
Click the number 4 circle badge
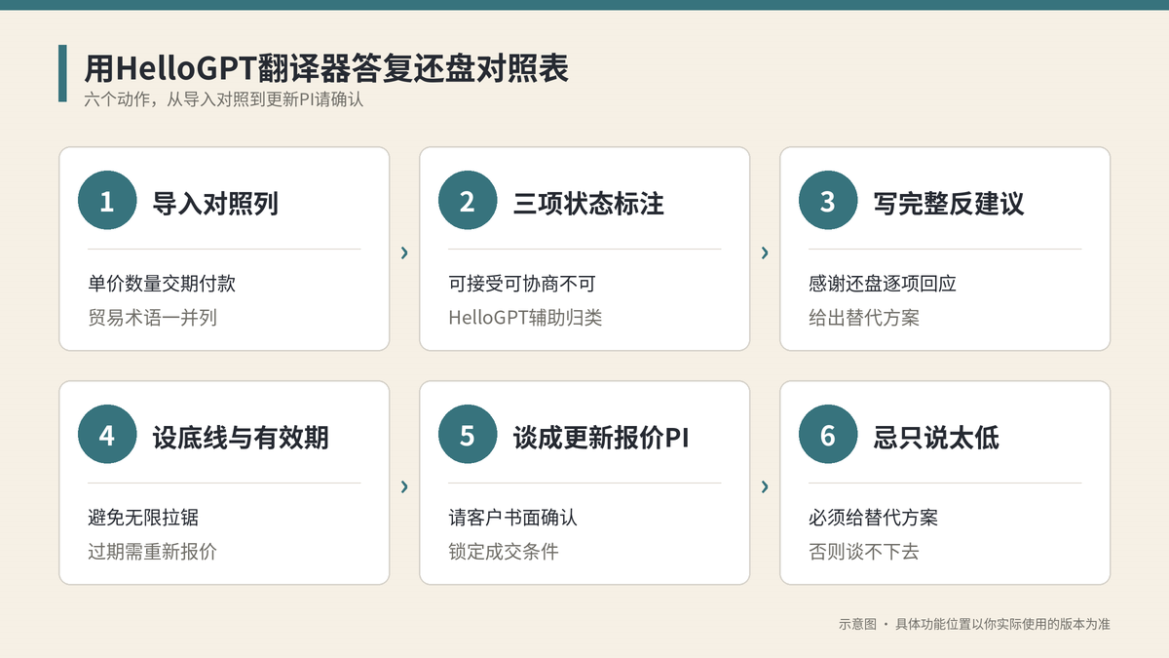pyautogui.click(x=107, y=435)
